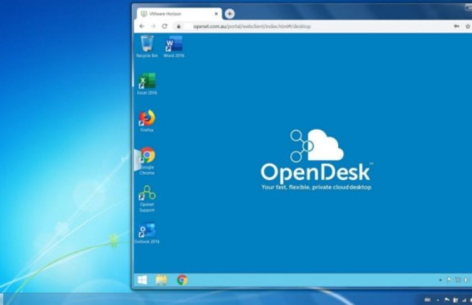Open Chrome from the remote taskbar
Image resolution: width=472 pixels, height=305 pixels.
pos(182,279)
